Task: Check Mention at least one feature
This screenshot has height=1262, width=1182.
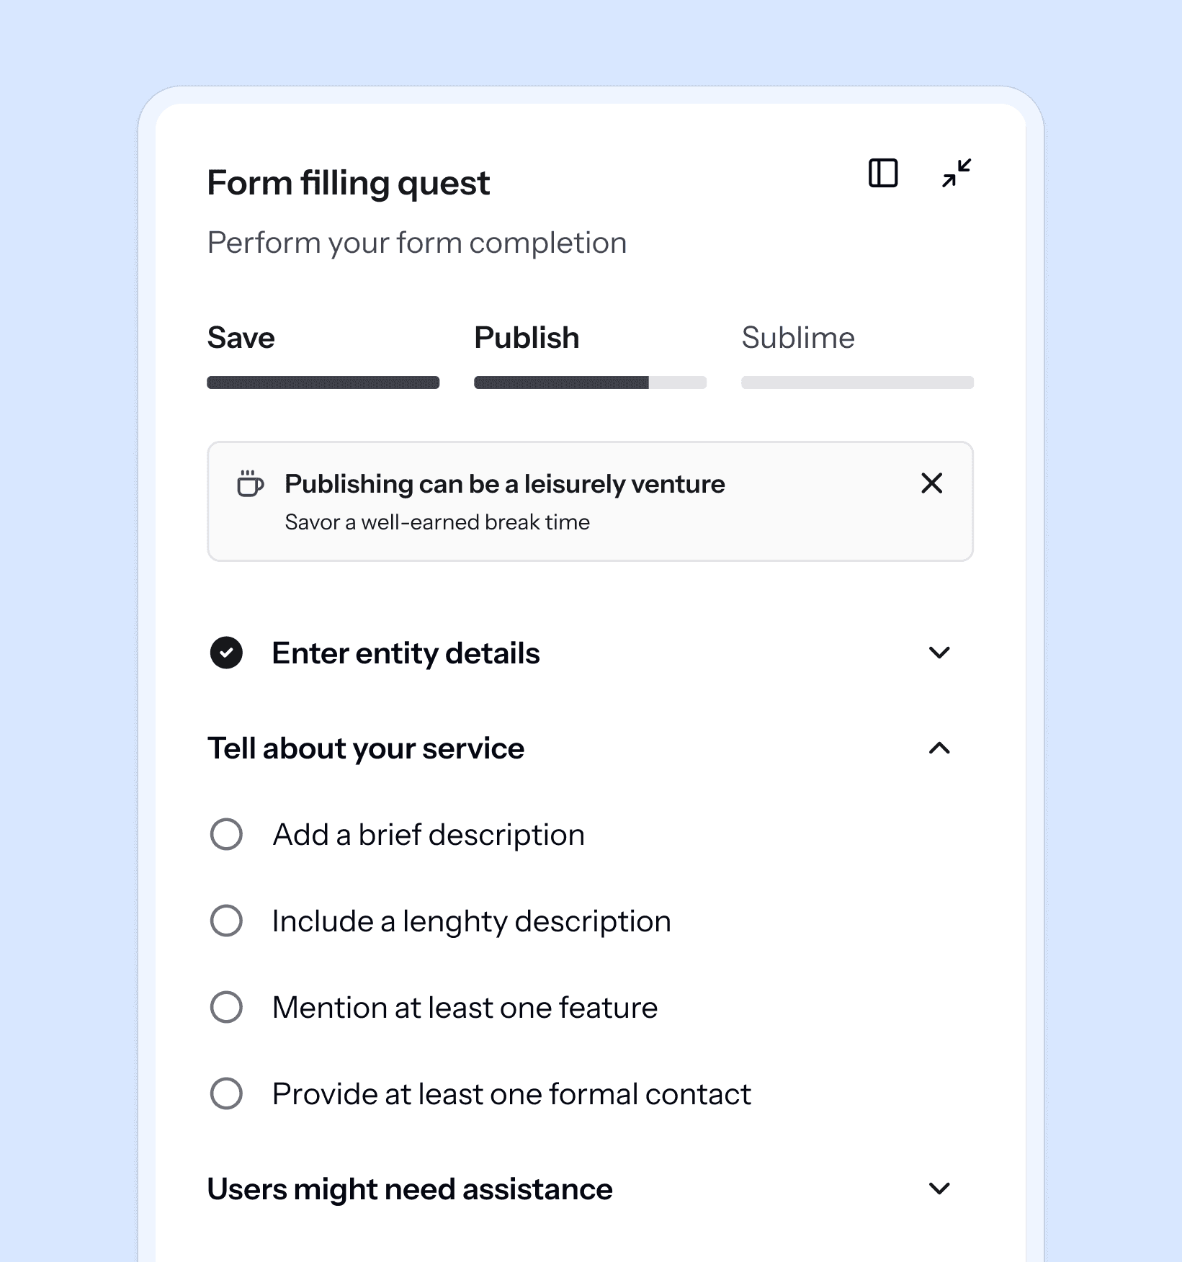Action: tap(226, 1007)
